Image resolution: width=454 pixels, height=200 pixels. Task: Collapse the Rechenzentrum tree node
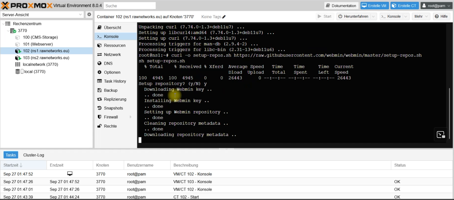(3, 24)
